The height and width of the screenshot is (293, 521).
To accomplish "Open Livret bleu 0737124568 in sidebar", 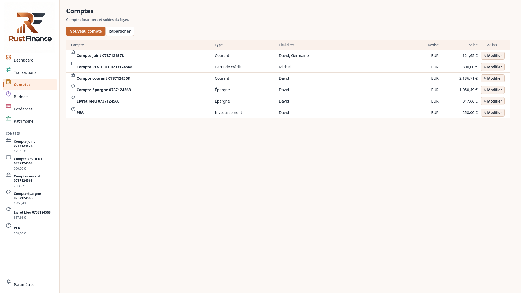I will click(x=30, y=214).
